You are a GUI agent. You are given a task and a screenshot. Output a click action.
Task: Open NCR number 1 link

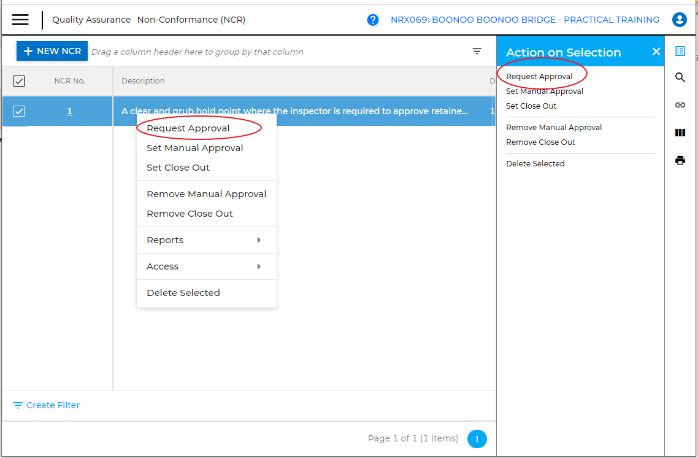69,111
